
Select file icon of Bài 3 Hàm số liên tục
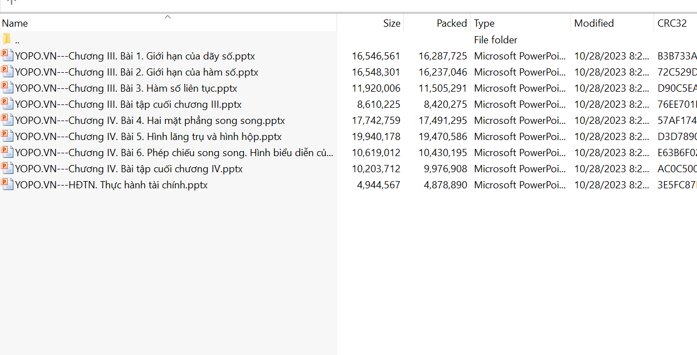tap(7, 88)
